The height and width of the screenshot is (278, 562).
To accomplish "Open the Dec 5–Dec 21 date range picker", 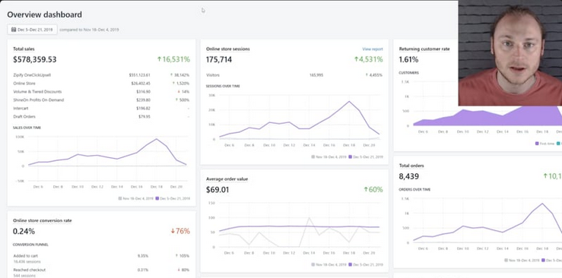I will (x=32, y=30).
